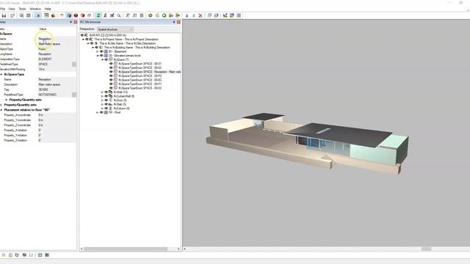Close the IFC file browser panel
Viewport: 470px width, 264px height.
[x=178, y=22]
